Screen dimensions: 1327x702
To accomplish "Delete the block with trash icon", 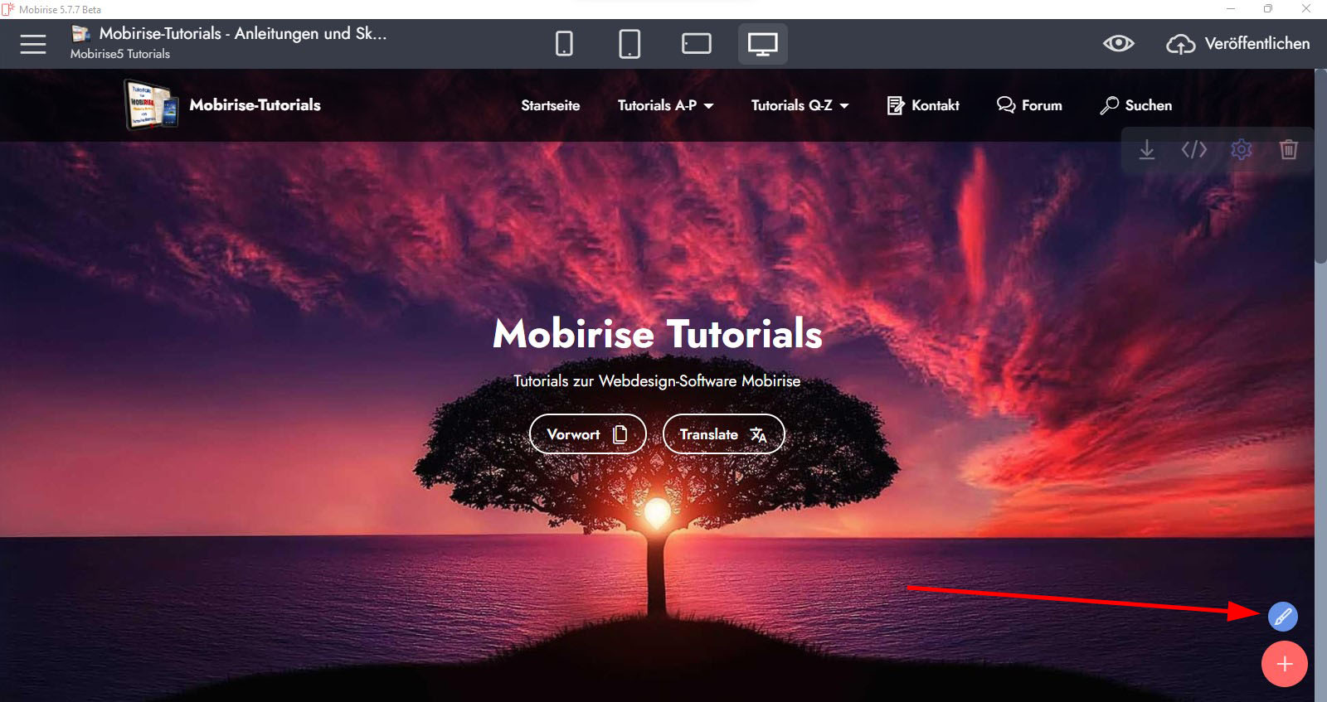I will [x=1289, y=150].
